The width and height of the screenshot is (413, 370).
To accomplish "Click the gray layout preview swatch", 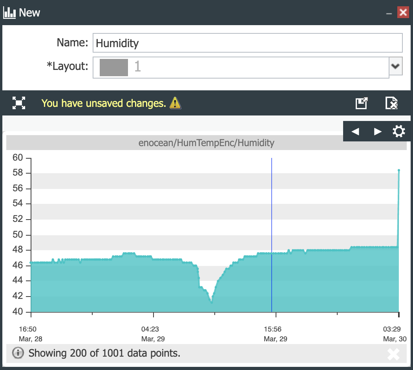I will pyautogui.click(x=114, y=68).
